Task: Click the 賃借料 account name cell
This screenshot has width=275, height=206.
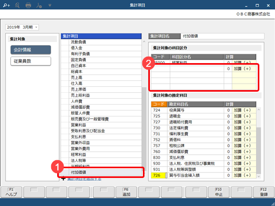Action: tap(196, 140)
